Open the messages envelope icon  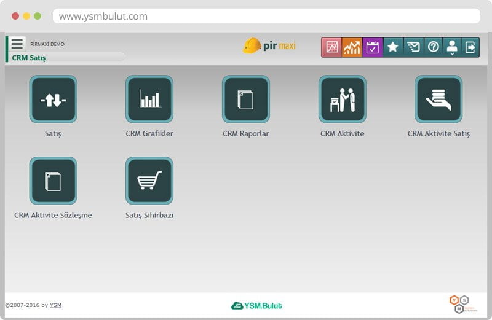[x=413, y=47]
